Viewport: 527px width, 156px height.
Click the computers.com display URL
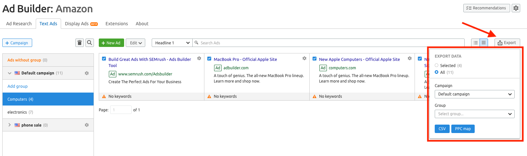342,68
